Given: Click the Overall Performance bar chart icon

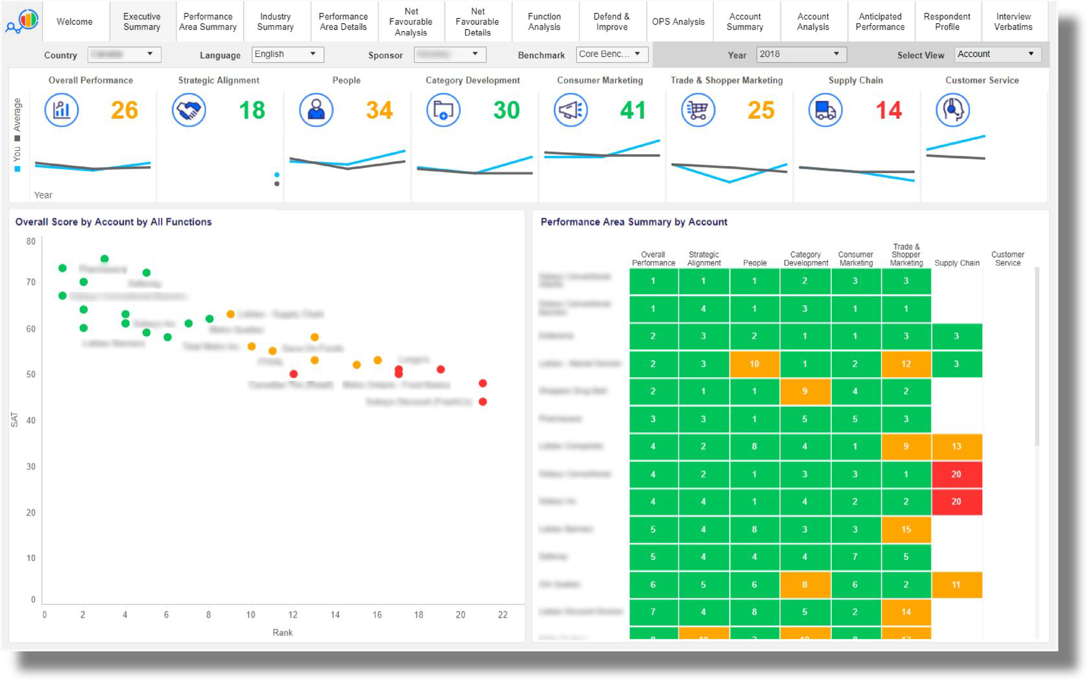Looking at the screenshot, I should coord(61,110).
